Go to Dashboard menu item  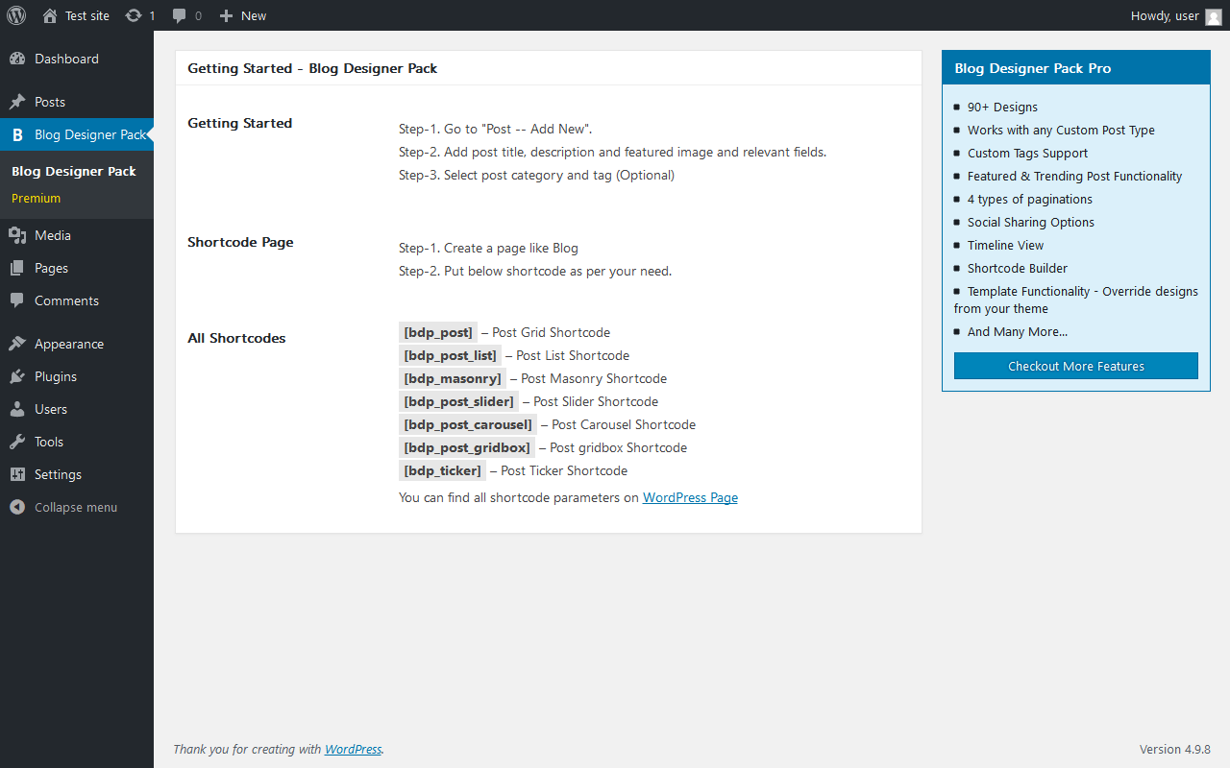66,59
